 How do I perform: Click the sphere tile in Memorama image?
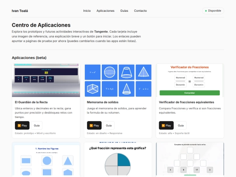coord(110,72)
